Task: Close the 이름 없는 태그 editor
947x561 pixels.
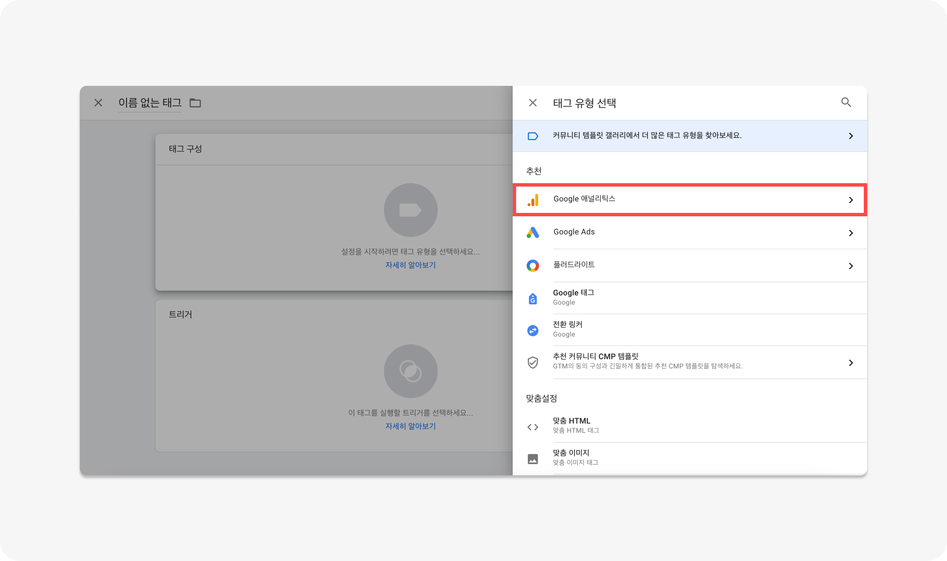Action: (x=98, y=102)
